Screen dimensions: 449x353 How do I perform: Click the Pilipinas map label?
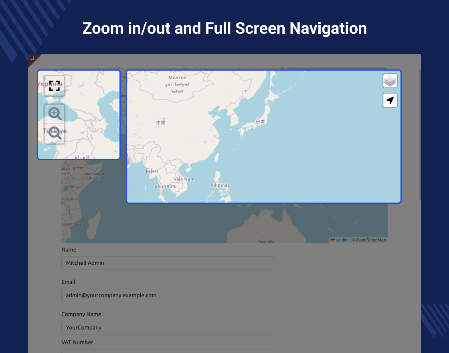(220, 185)
